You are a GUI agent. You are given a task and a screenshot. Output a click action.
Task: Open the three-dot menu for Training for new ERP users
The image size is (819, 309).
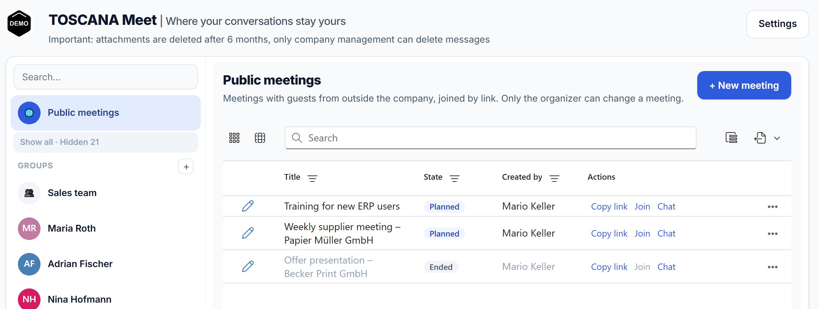click(x=773, y=207)
